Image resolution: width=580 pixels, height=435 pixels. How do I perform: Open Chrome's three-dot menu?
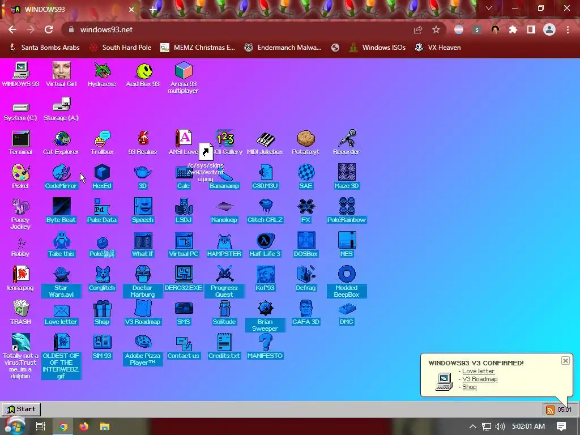click(568, 29)
